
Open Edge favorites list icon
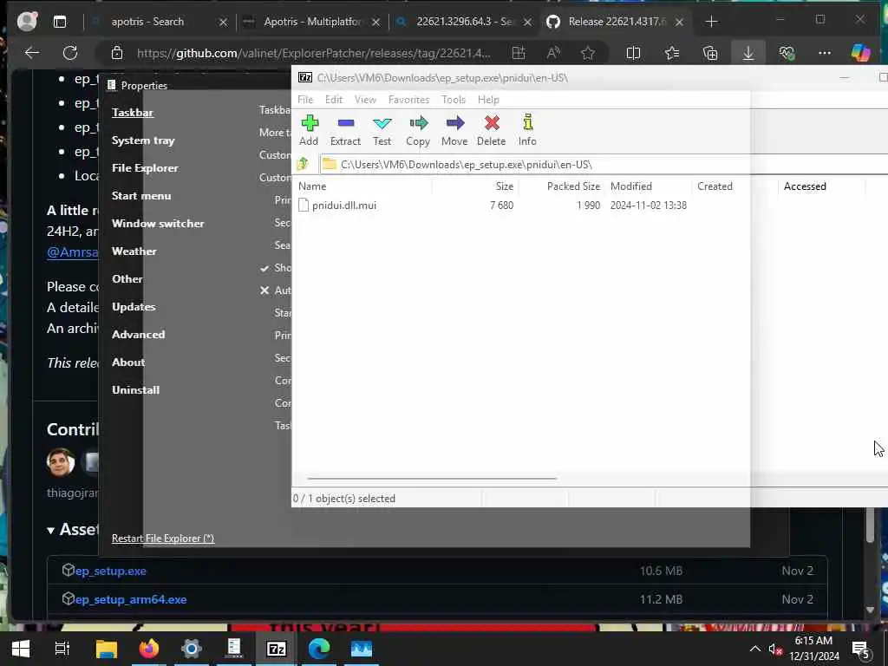(672, 53)
